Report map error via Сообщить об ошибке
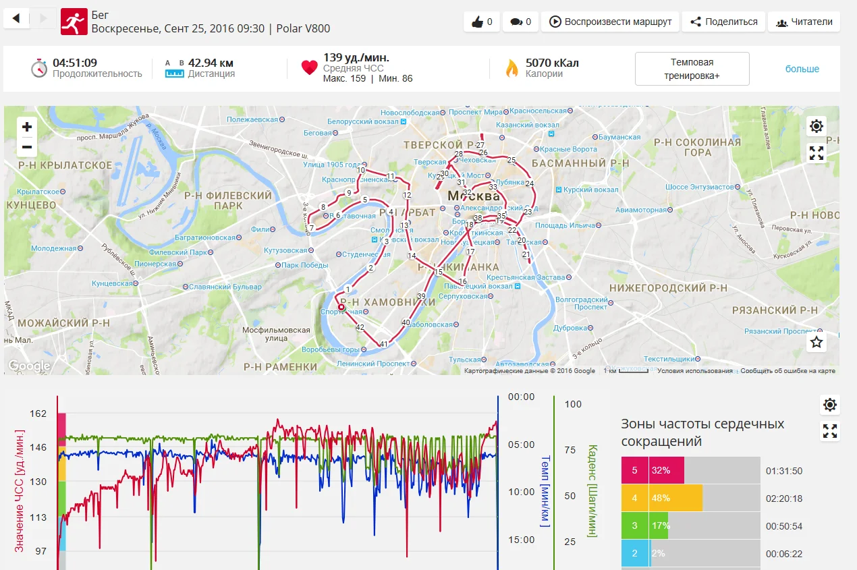The image size is (857, 570). [x=788, y=371]
